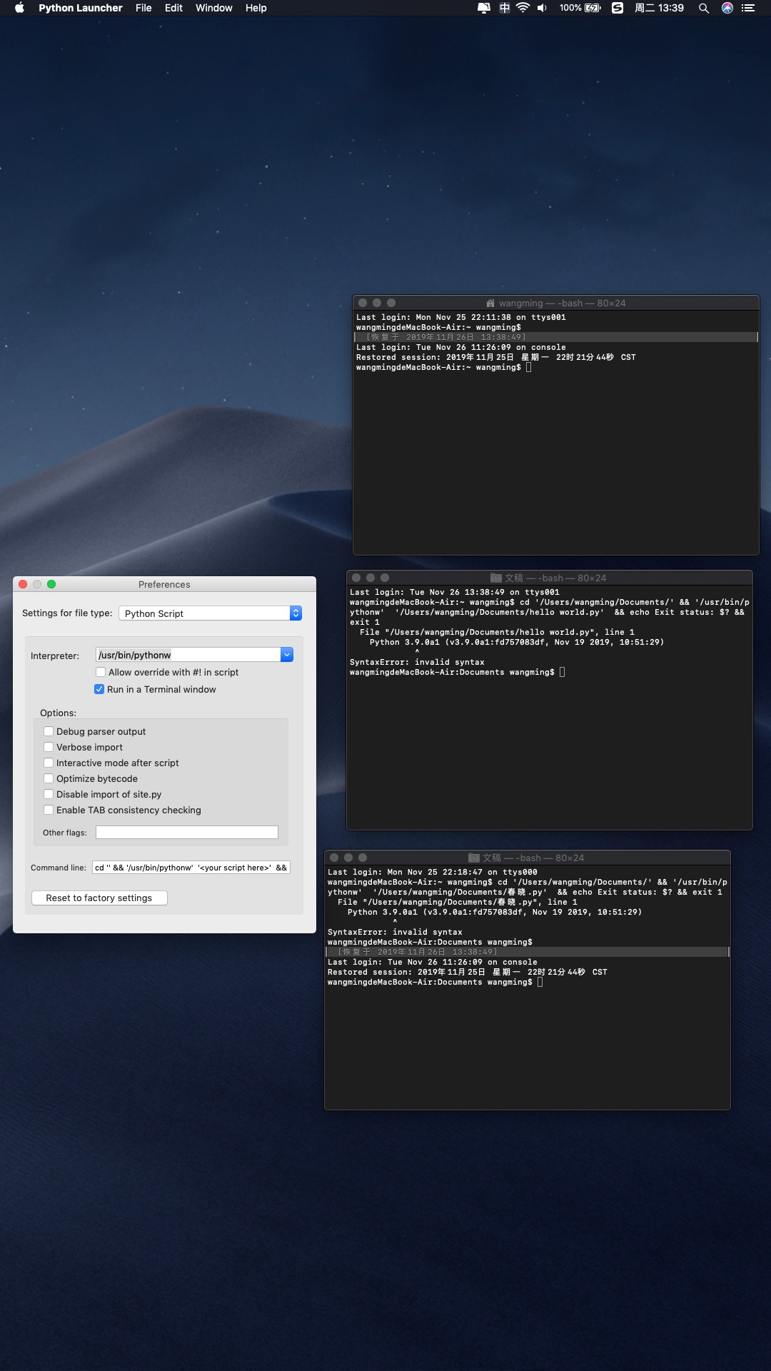771x1371 pixels.
Task: Open the Wi-Fi status icon
Action: pos(523,8)
